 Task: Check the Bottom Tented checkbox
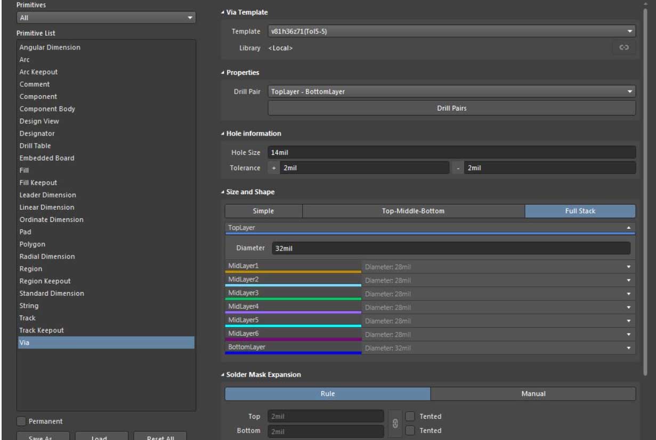(x=410, y=430)
